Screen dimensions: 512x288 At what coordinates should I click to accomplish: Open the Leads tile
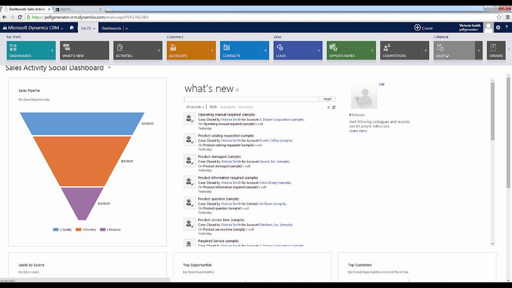(295, 50)
